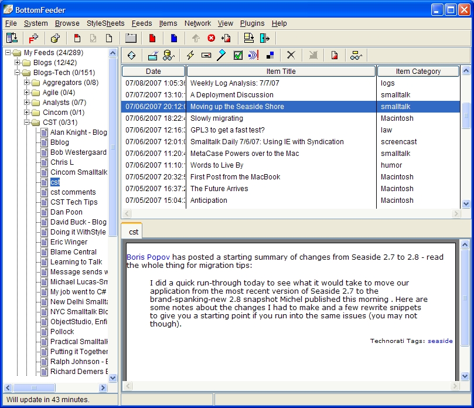Click the article pane scroll-down arrow
Image resolution: width=474 pixels, height=408 pixels.
tap(465, 376)
